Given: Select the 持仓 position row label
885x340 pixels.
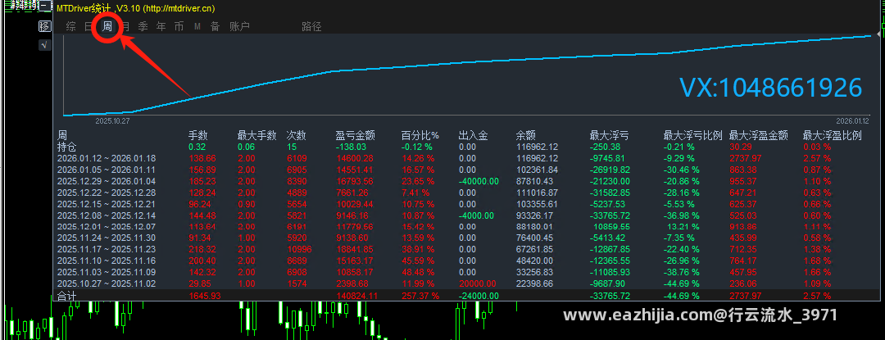Looking at the screenshot, I should pos(67,147).
